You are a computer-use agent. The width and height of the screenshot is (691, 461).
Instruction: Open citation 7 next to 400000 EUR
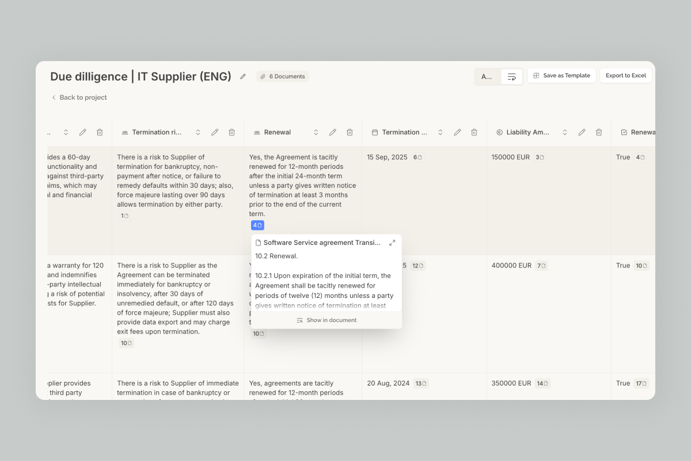pos(541,266)
